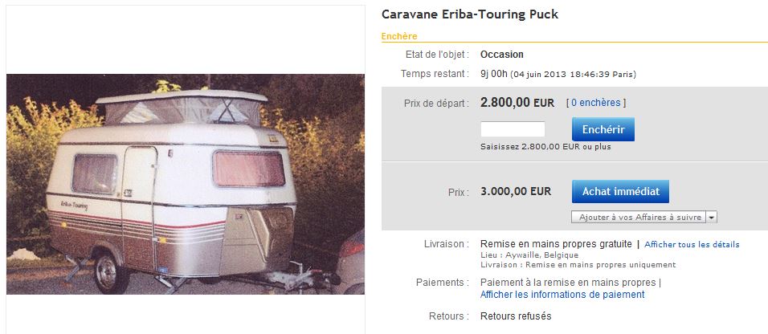Select the Enchère tab
The width and height of the screenshot is (768, 334).
point(399,36)
